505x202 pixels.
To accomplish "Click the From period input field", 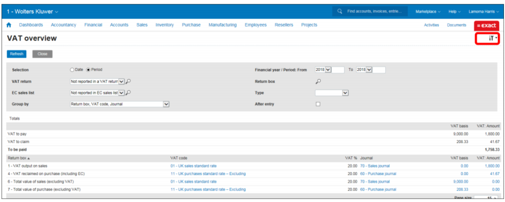I will click(338, 70).
